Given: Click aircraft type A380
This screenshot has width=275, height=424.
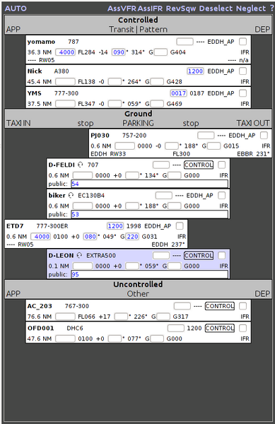Looking at the screenshot, I should click(62, 71).
